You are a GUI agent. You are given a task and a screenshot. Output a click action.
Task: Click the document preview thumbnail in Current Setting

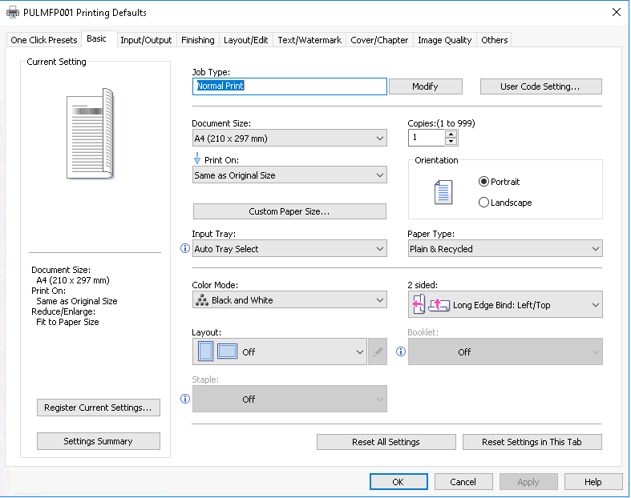(90, 134)
